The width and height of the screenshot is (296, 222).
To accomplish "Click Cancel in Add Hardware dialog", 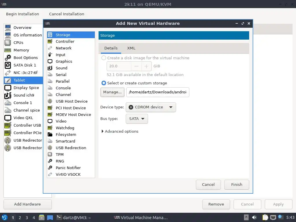I will pyautogui.click(x=208, y=185).
